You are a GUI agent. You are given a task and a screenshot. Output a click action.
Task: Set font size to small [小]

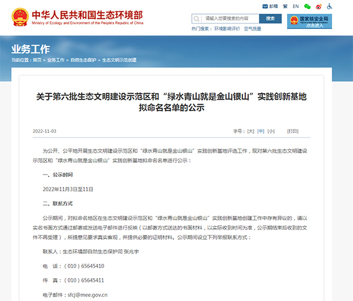[271, 131]
